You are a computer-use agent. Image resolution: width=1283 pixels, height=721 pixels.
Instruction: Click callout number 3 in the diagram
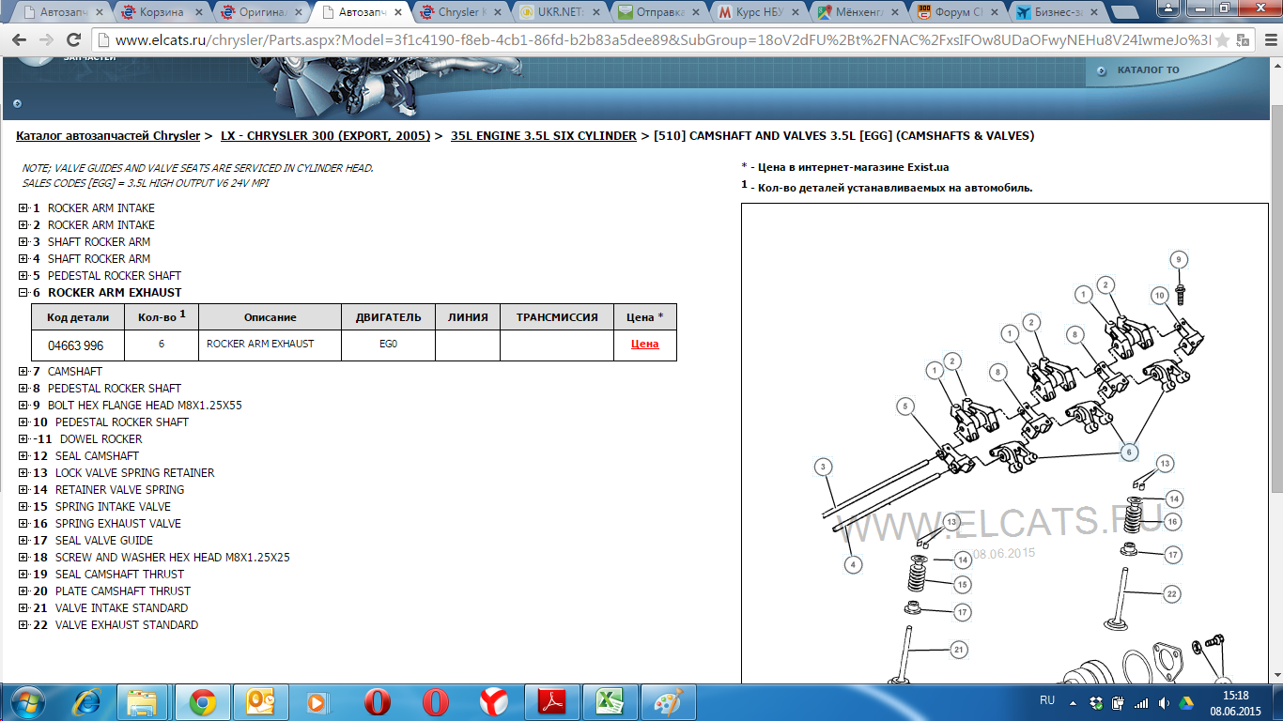822,467
